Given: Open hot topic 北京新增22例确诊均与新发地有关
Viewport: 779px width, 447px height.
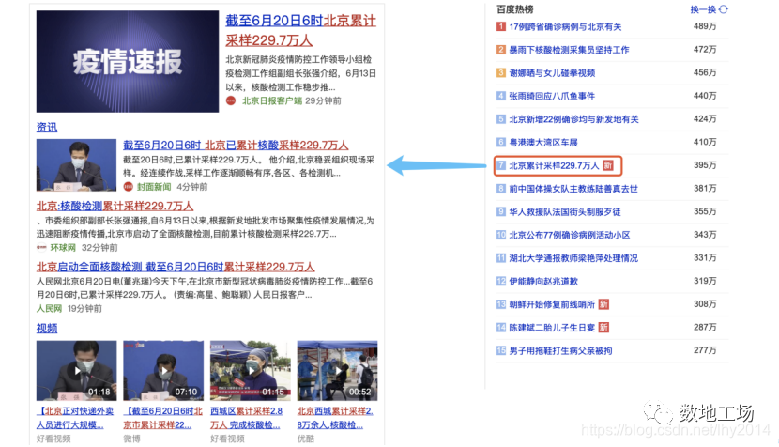Looking at the screenshot, I should click(x=573, y=119).
